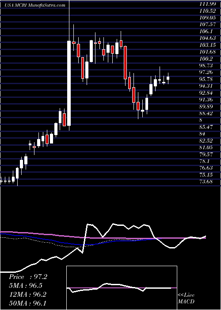Click inside the MACD inset chart box

click(x=122, y=288)
